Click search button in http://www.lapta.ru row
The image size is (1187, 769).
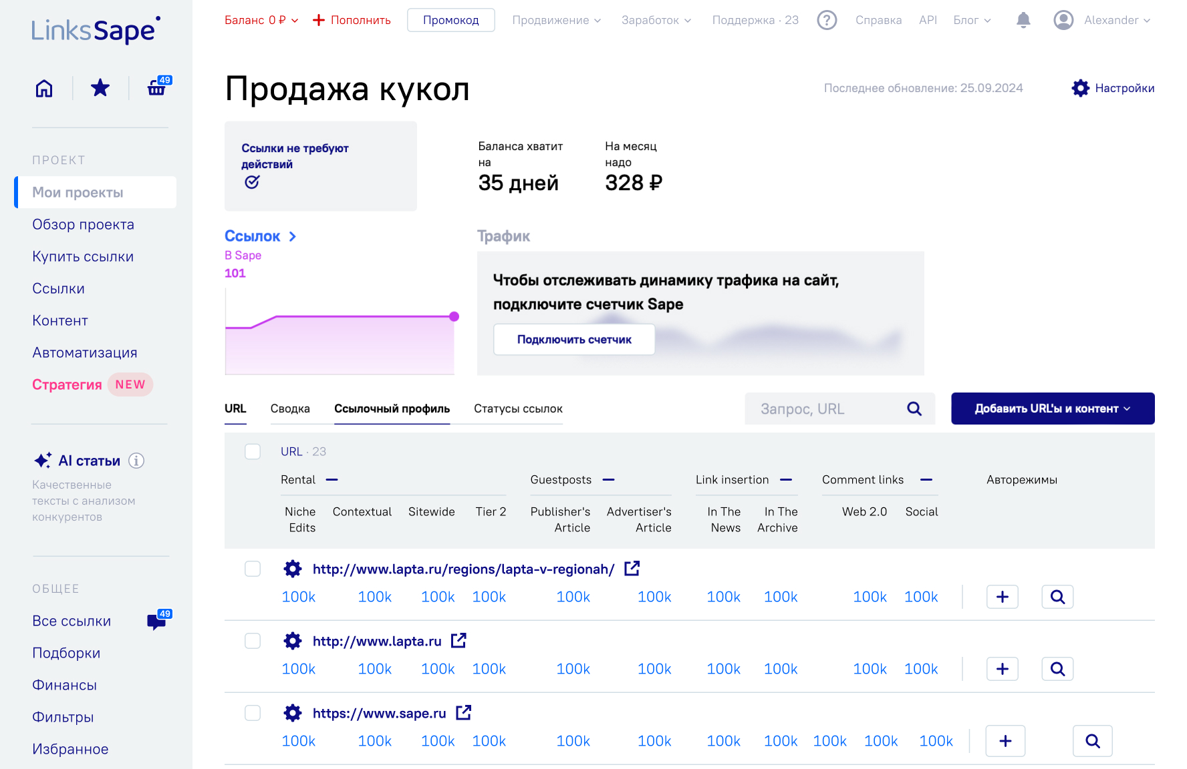click(x=1057, y=669)
